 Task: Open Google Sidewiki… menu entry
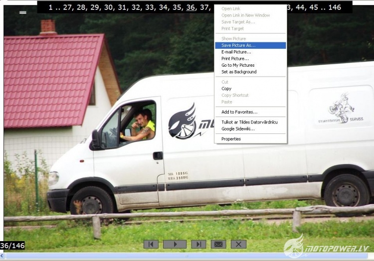pos(250,129)
